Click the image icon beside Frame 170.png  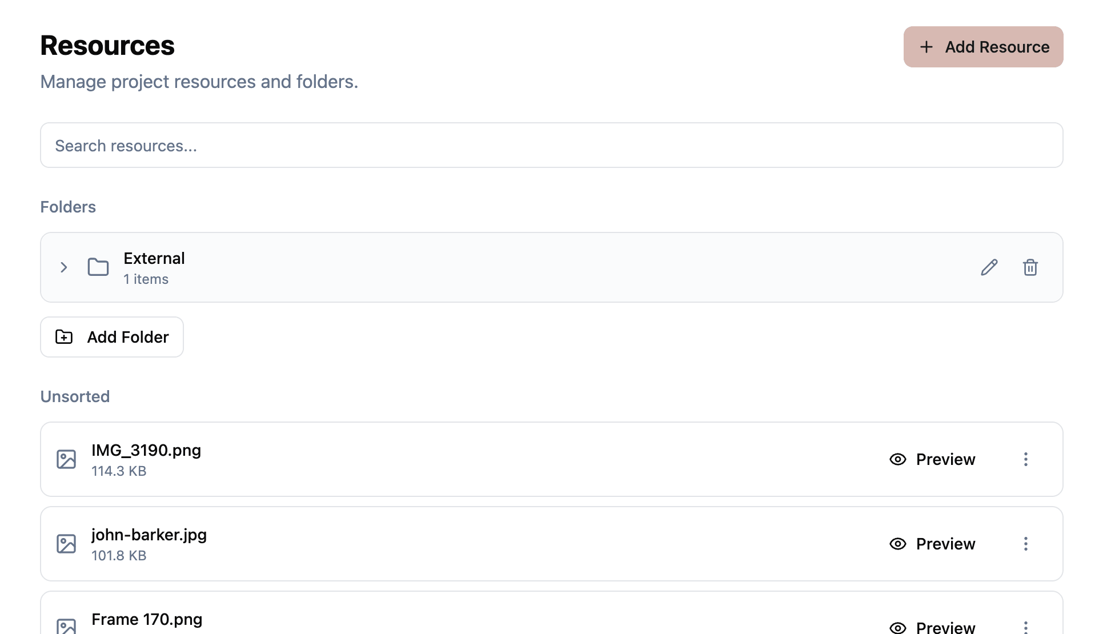[x=66, y=627]
